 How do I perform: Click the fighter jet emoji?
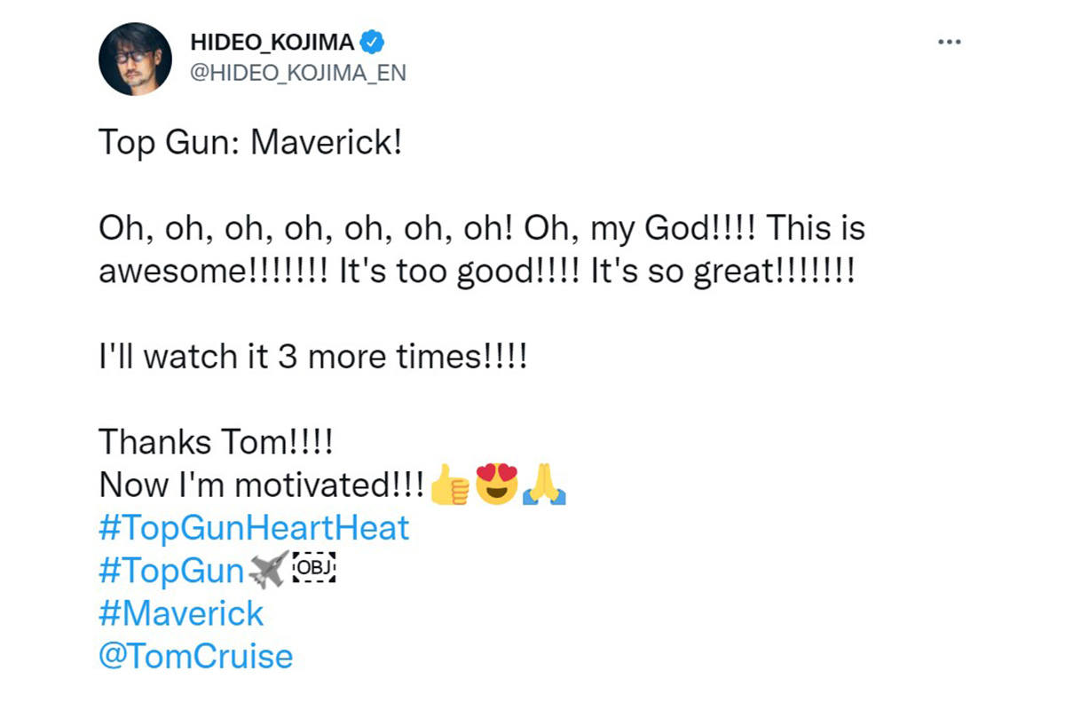coord(269,571)
